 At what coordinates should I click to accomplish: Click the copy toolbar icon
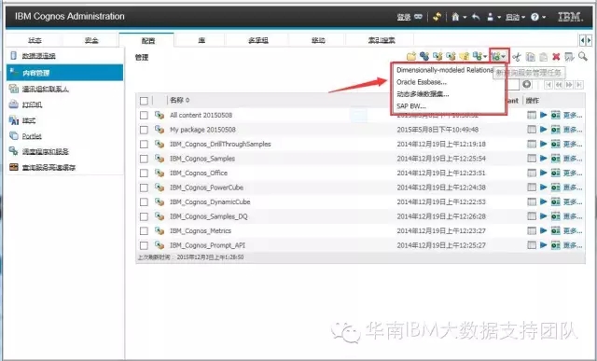(x=530, y=57)
